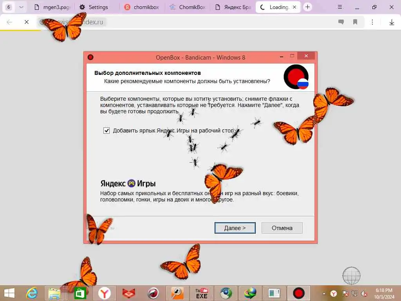Switch to the ChomikBox tab with star icon
401x301 pixels.
tap(188, 7)
